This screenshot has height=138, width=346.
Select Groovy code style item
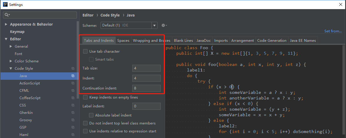26,120
